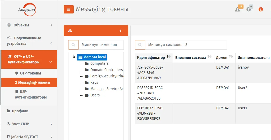Collapse the demo41.local tree node arrow
The height and width of the screenshot is (140, 271).
[x=74, y=57]
